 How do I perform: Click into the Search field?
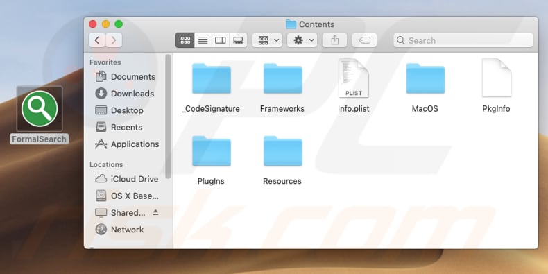463,40
